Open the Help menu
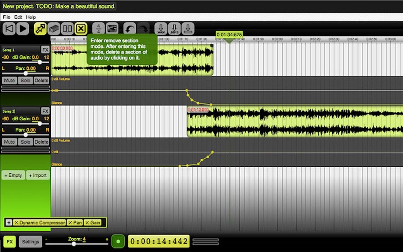Image resolution: width=403 pixels, height=252 pixels. coord(31,17)
